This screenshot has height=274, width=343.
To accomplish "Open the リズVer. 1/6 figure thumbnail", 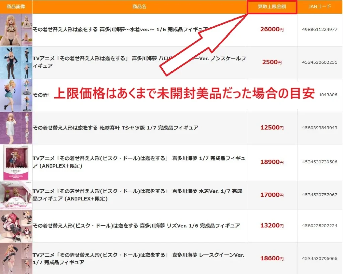I will point(16,226).
